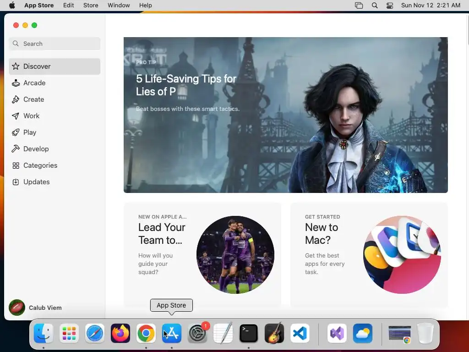The height and width of the screenshot is (352, 469).
Task: Click the Mac apps circular artwork
Action: [402, 255]
